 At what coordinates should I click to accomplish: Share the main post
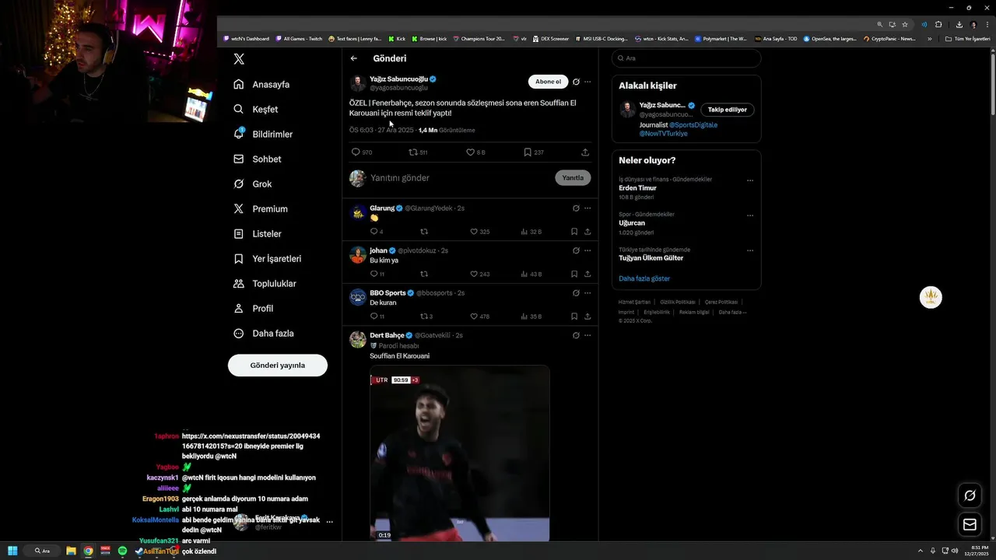pyautogui.click(x=585, y=152)
